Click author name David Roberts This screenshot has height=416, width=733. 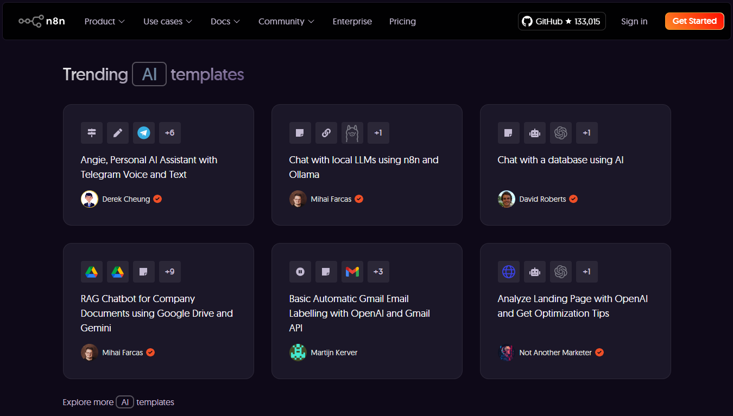tap(542, 199)
